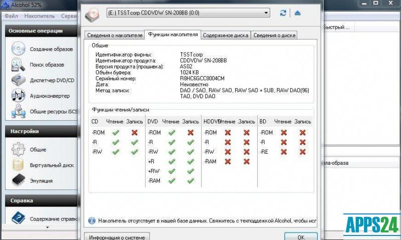Click BD -RE write red cross

coord(303,152)
